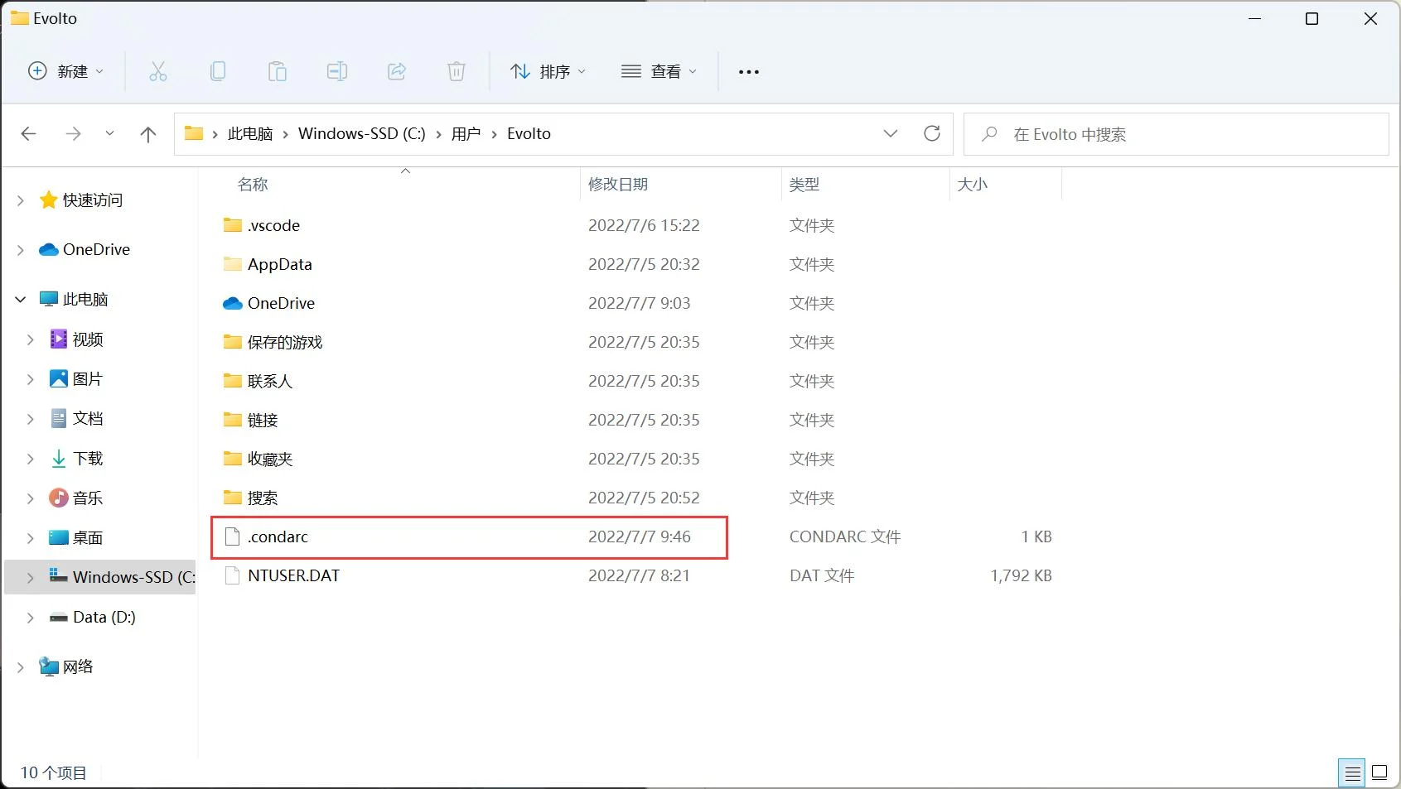Click the Paste clipboard icon

point(278,72)
